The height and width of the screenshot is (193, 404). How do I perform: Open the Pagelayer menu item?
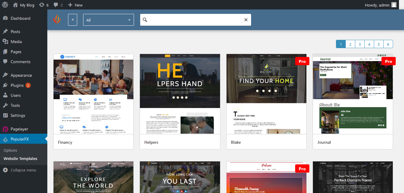point(24,129)
